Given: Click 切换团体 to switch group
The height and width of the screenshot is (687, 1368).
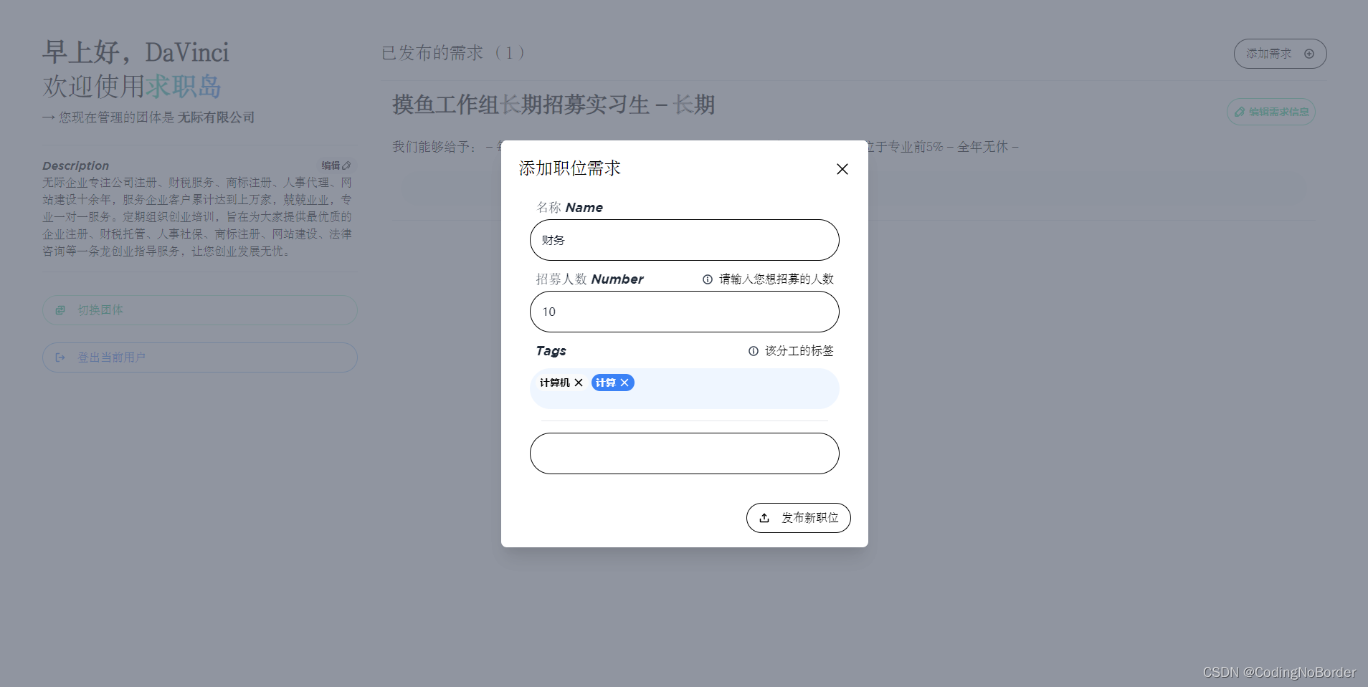Looking at the screenshot, I should pyautogui.click(x=200, y=310).
